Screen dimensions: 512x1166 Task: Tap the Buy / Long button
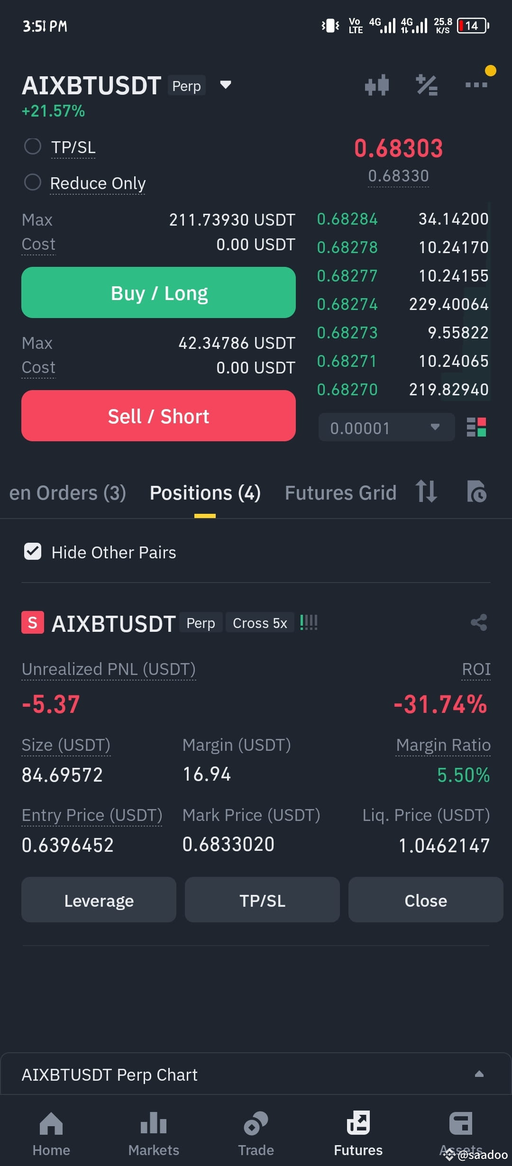point(158,292)
